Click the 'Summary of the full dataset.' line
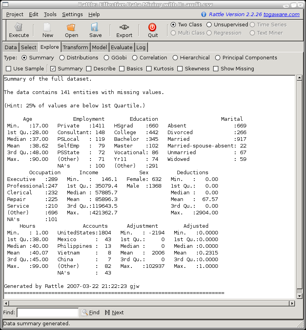306x330 pixels. [x=48, y=79]
